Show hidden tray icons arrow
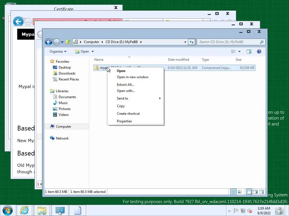289x216 pixels. (x=229, y=211)
